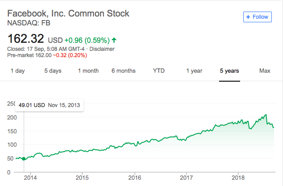Click the green data point on chart
The image size is (283, 186).
pyautogui.click(x=24, y=158)
